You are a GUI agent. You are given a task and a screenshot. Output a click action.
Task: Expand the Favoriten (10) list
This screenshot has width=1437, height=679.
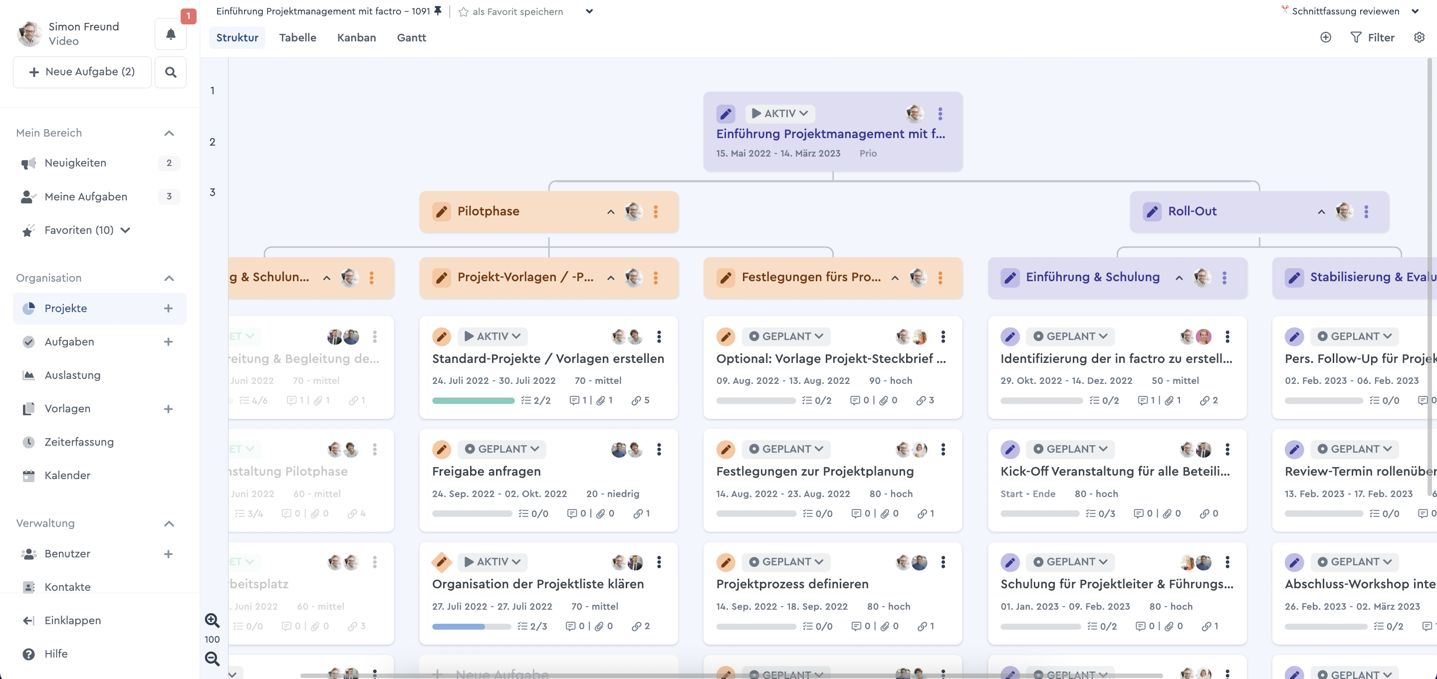[126, 230]
